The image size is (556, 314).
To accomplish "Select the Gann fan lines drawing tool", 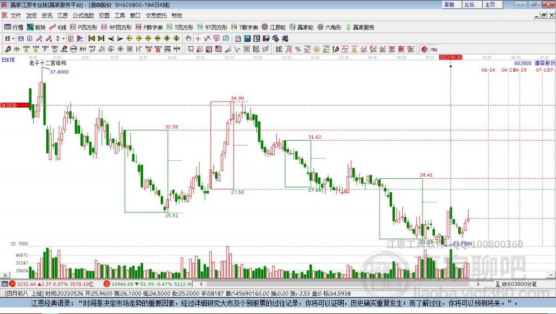I will 200,49.
